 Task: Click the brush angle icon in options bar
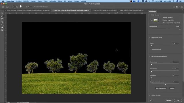click(26, 7)
